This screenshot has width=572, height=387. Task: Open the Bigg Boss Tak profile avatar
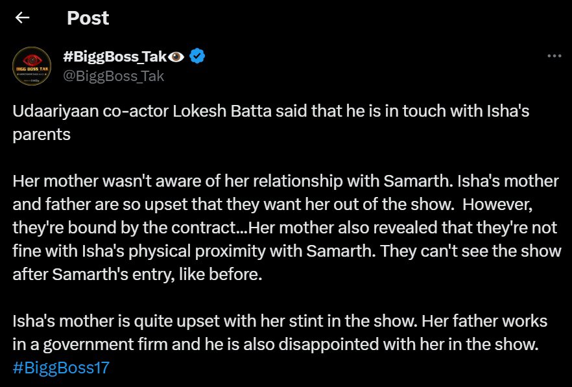tap(32, 66)
